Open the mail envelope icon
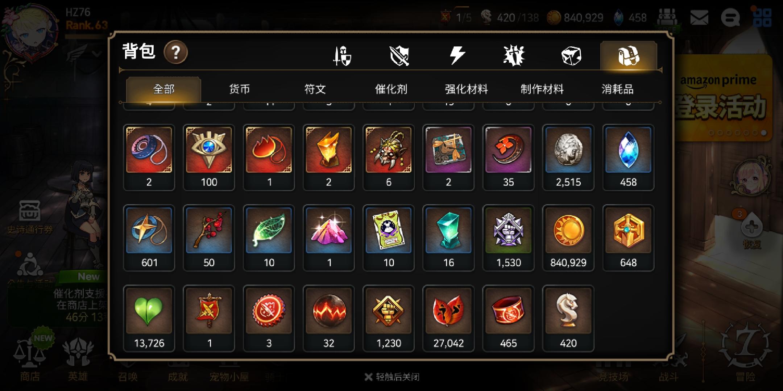783x391 pixels. [x=699, y=17]
